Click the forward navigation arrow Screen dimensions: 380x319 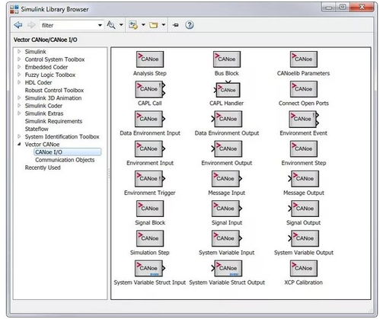coord(31,25)
